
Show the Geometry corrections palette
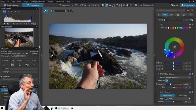click(178, 15)
